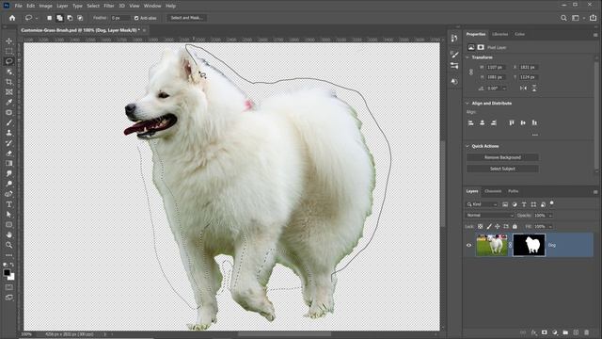Choose Intersect with Selection mode icon
This screenshot has width=602, height=339.
[x=80, y=18]
